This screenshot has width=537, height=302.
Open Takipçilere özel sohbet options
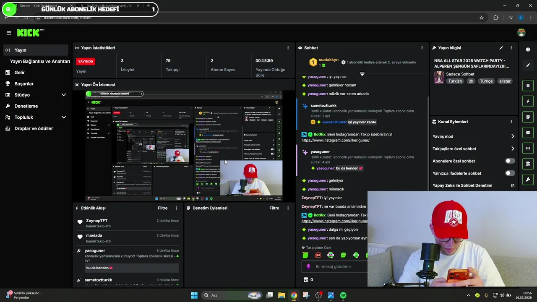tap(512, 148)
